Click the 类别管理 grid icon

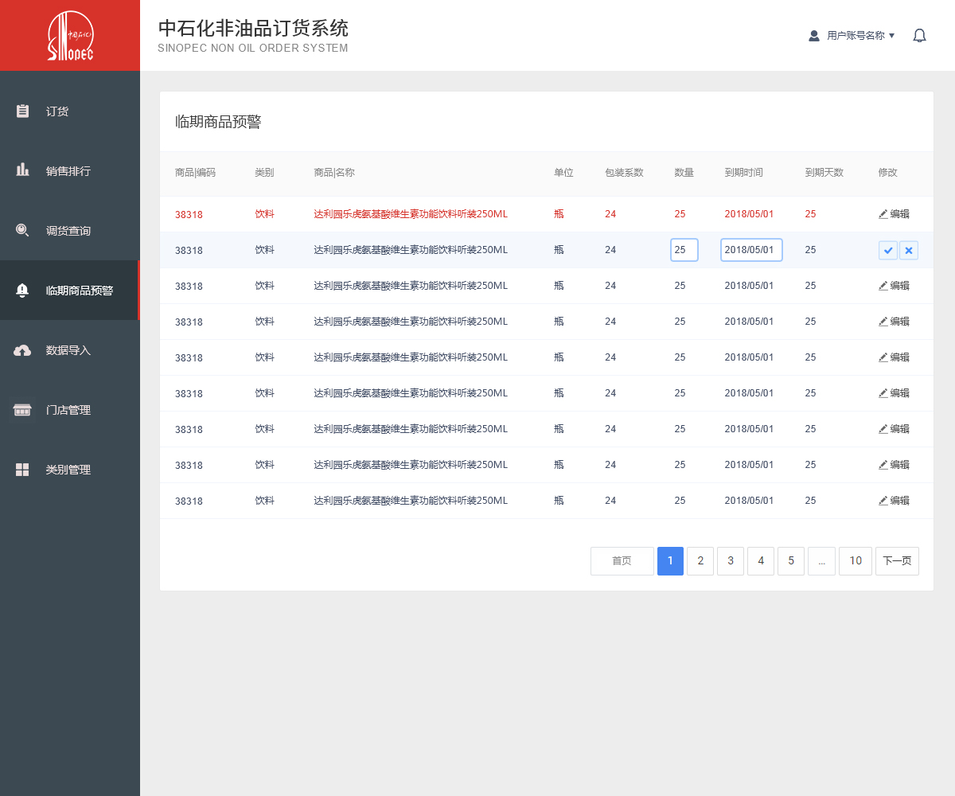click(22, 470)
